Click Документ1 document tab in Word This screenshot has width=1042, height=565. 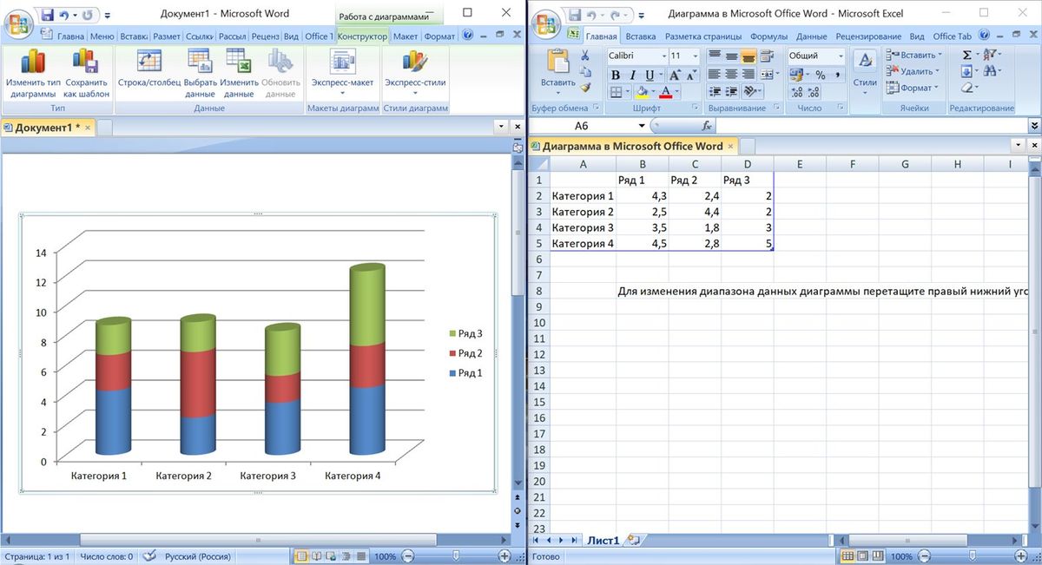(x=48, y=128)
